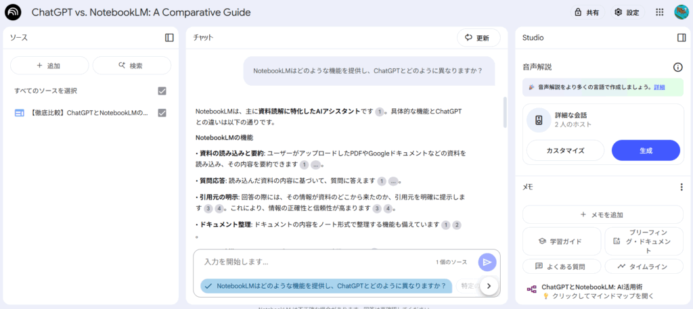This screenshot has height=309, width=693.
Task: Add a note with メモを追加
Action: 603,215
